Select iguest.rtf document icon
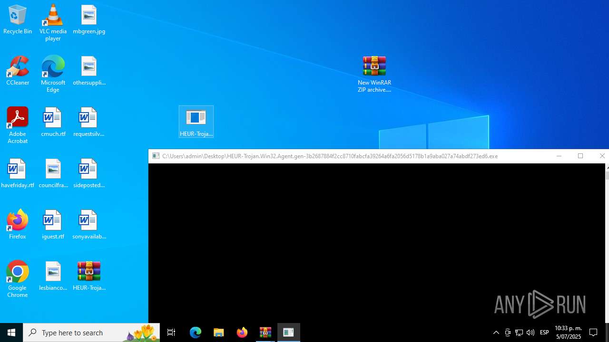 (x=53, y=225)
